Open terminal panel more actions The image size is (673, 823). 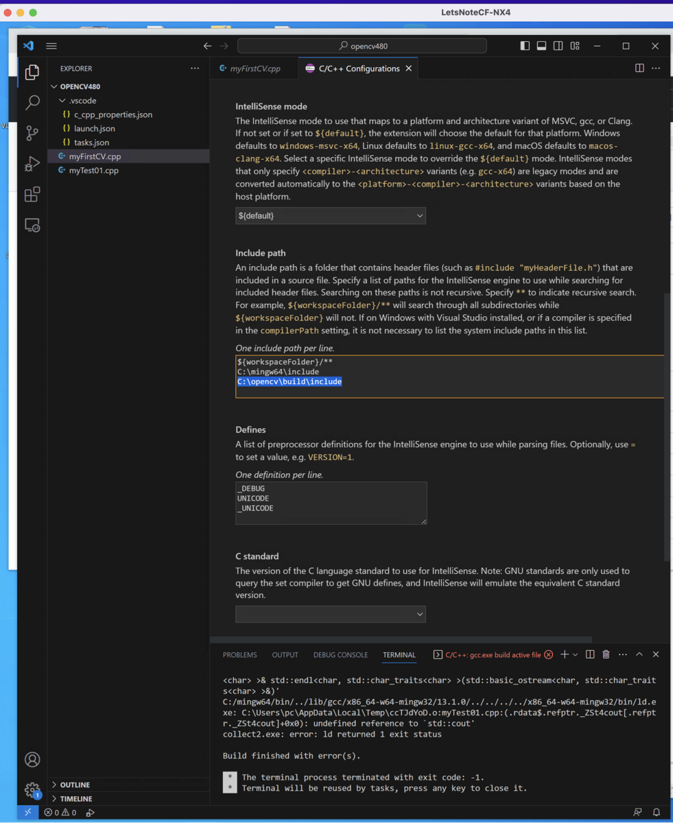623,655
